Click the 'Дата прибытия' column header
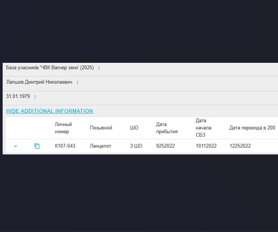The image size is (278, 232). coord(167,128)
